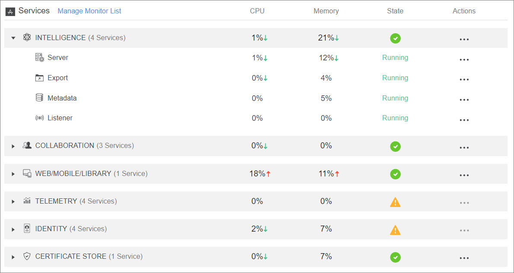Collapse the Intelligence services group
Image resolution: width=514 pixels, height=273 pixels.
coord(13,38)
